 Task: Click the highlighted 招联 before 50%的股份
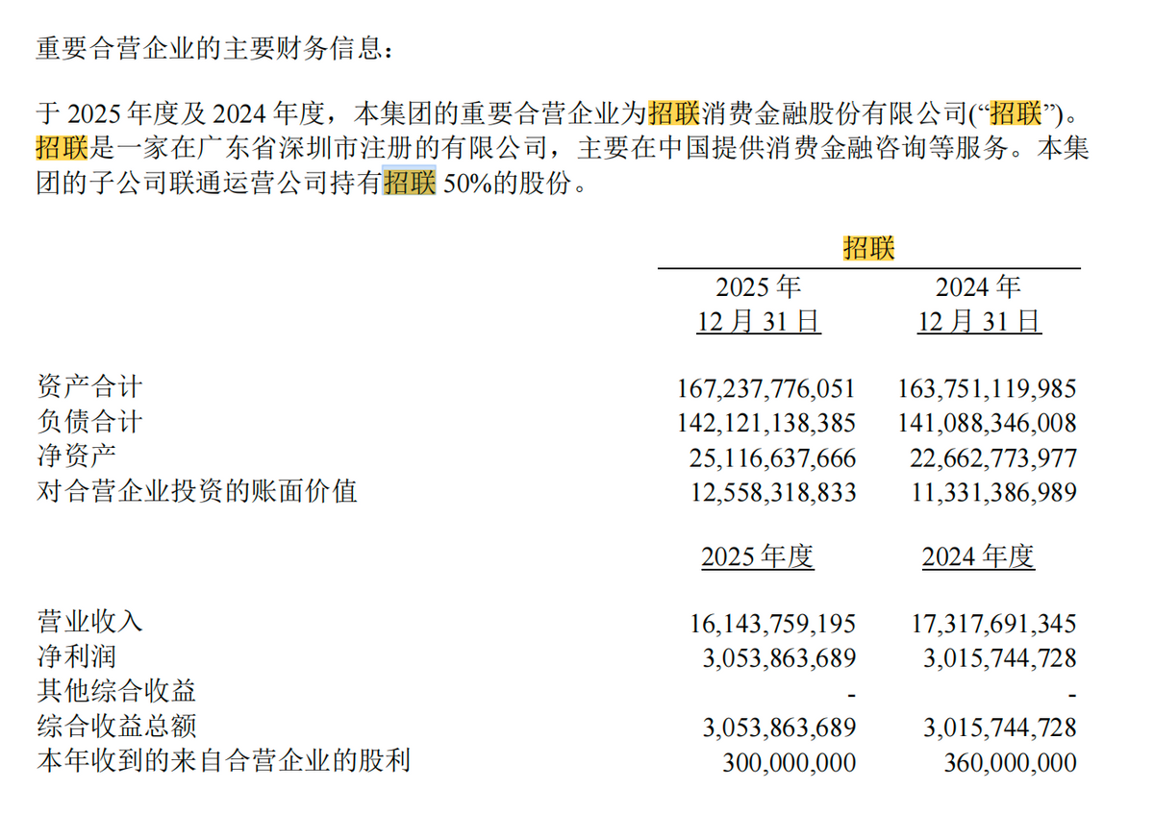click(410, 182)
